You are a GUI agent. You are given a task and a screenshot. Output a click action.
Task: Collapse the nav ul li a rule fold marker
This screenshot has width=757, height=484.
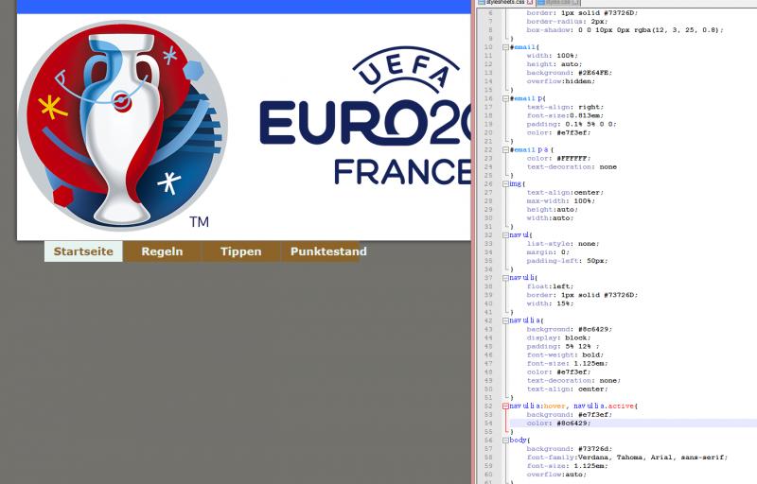click(x=505, y=320)
